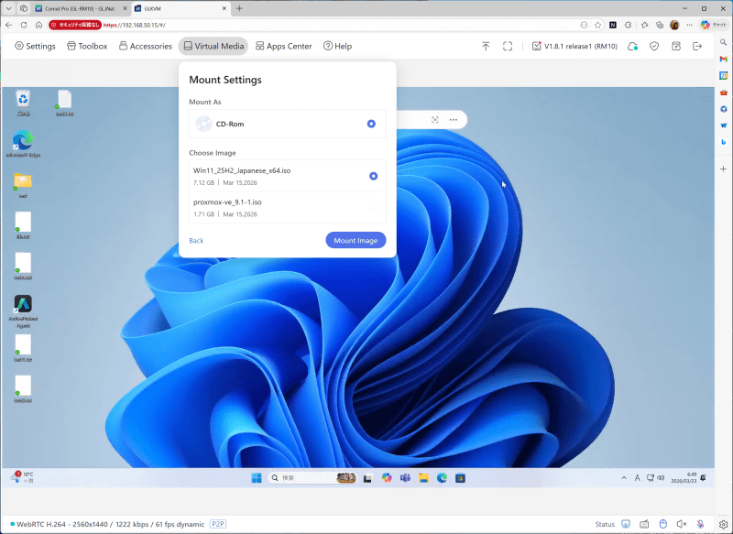Open Microsoft Store on remote taskbar
Screen dimensions: 733x534
click(461, 477)
